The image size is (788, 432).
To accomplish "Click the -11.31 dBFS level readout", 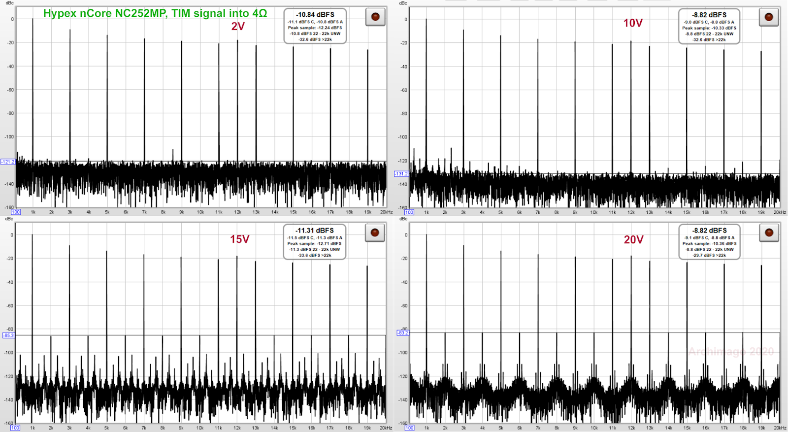I will [x=315, y=231].
